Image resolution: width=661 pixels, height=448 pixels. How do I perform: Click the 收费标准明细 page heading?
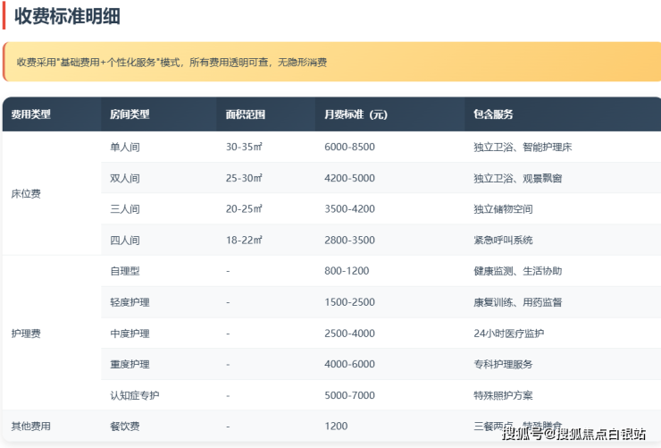point(67,15)
